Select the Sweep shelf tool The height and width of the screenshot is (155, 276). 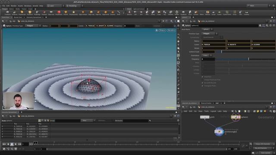[153, 12]
